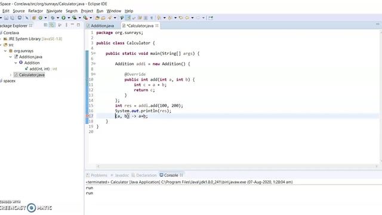Select the add(int, int) method entry
The image size is (382, 215).
(x=41, y=69)
